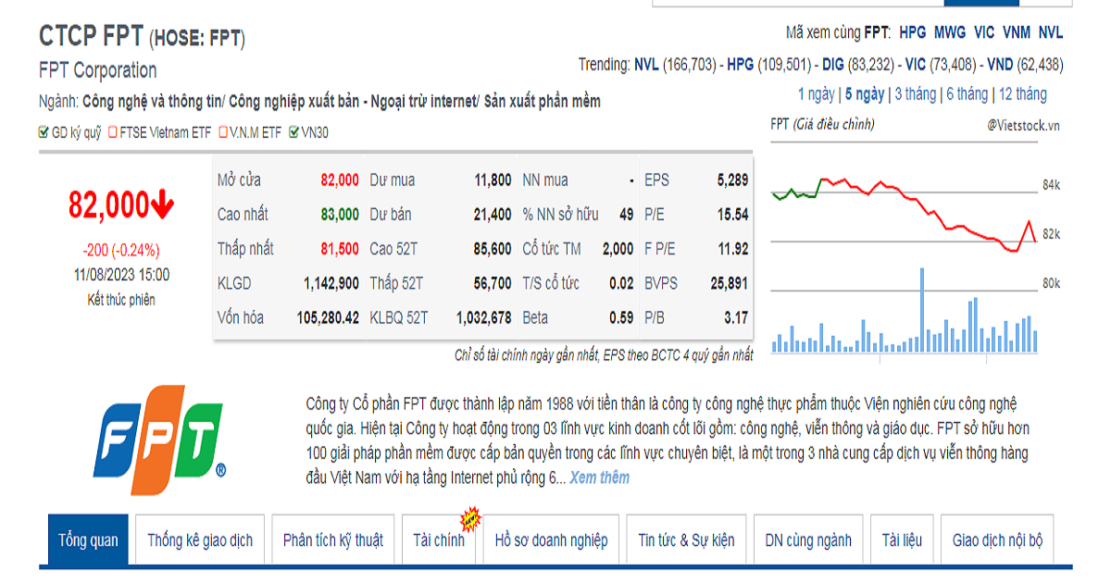Open the Giao dịch nội bộ tab

coord(997,540)
